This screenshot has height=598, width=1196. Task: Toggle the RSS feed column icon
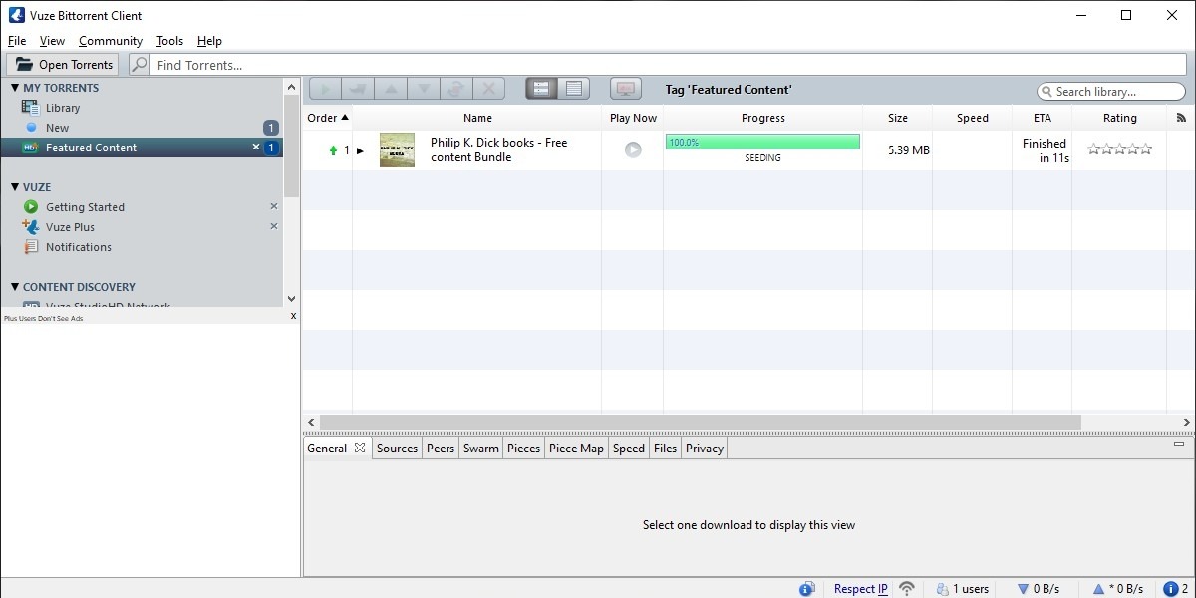pyautogui.click(x=1181, y=117)
